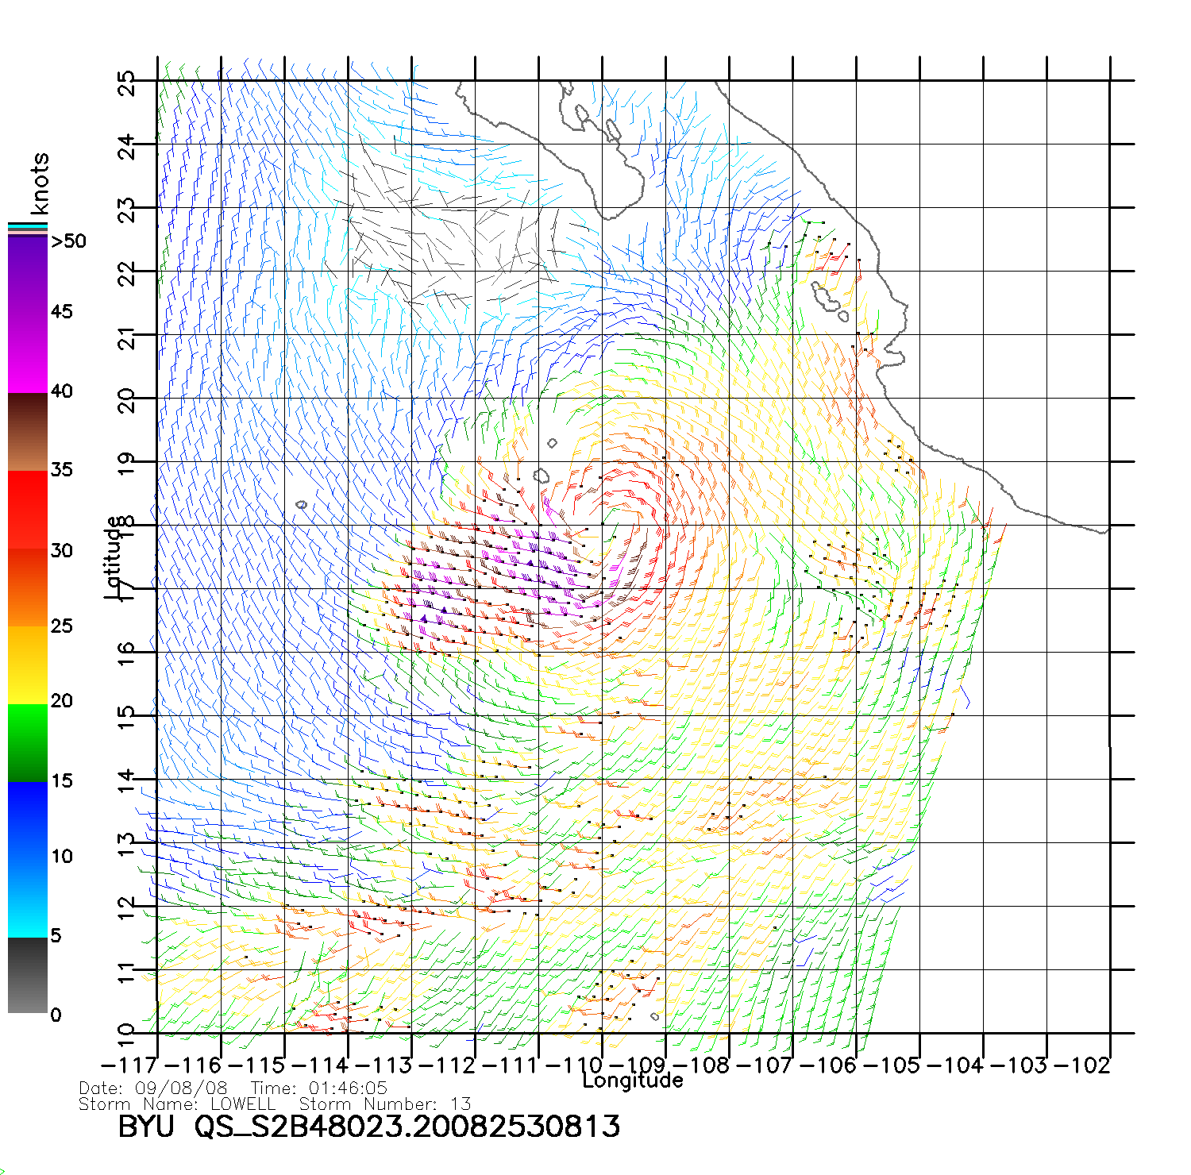This screenshot has width=1191, height=1175.
Task: Click the 'Time: 01:46:05' text
Action: pos(318,1088)
